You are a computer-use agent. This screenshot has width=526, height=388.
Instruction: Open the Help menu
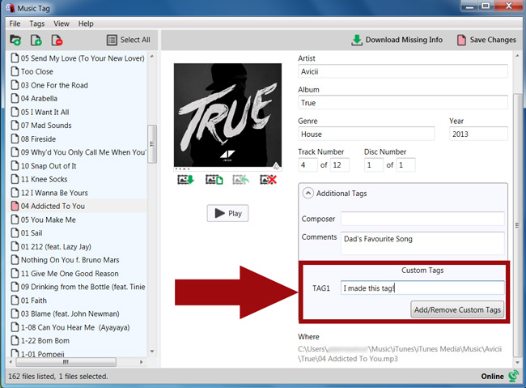(86, 23)
